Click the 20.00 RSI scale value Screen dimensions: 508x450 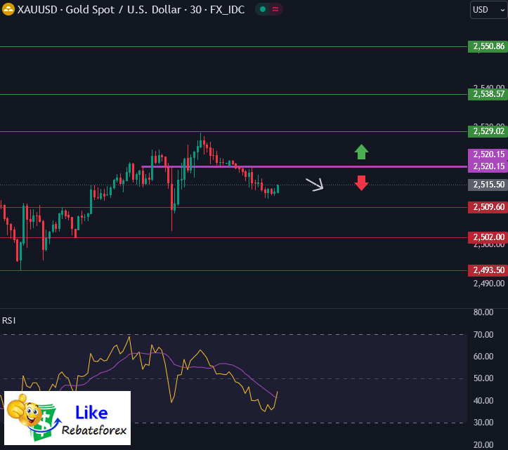(483, 445)
